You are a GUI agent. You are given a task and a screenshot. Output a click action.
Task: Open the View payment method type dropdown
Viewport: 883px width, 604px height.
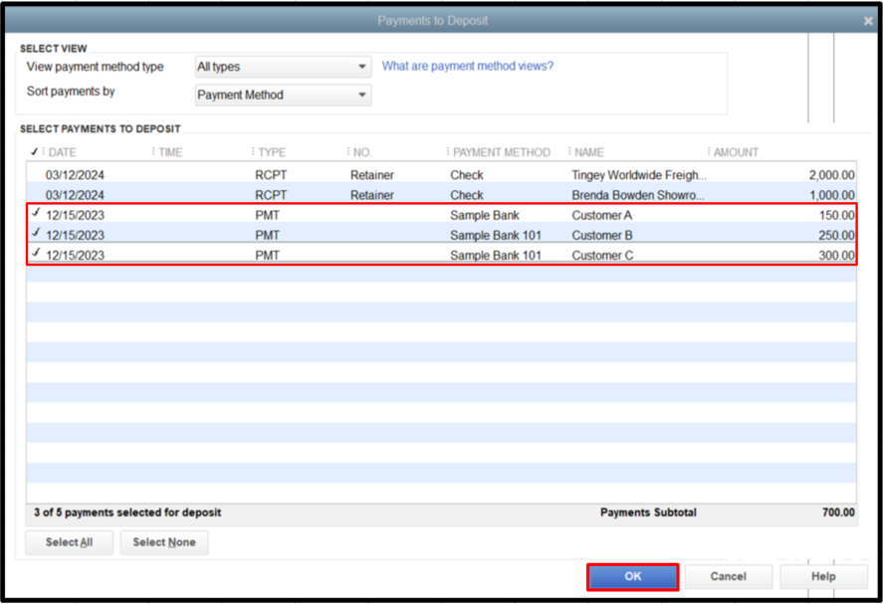pyautogui.click(x=283, y=67)
